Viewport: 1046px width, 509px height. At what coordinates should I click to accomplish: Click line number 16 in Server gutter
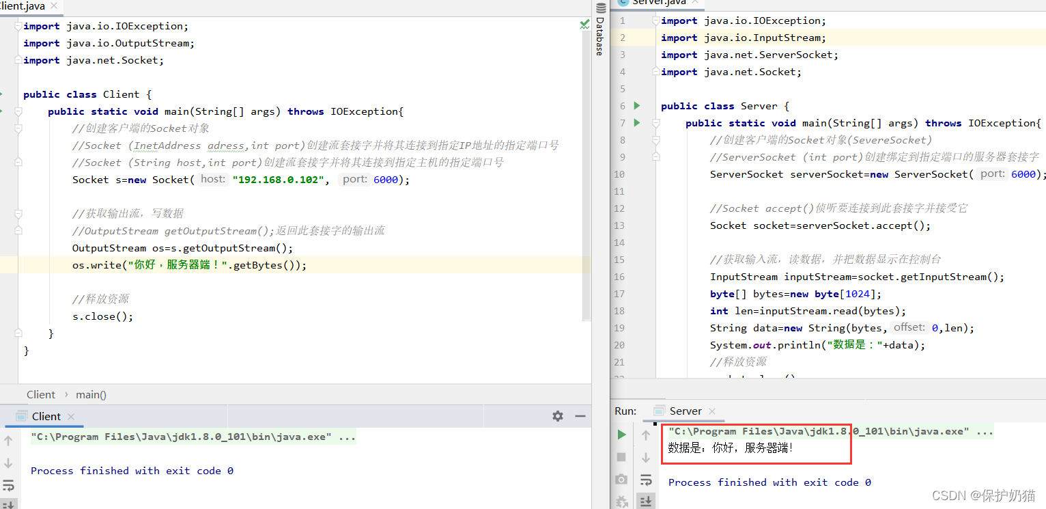click(x=619, y=277)
